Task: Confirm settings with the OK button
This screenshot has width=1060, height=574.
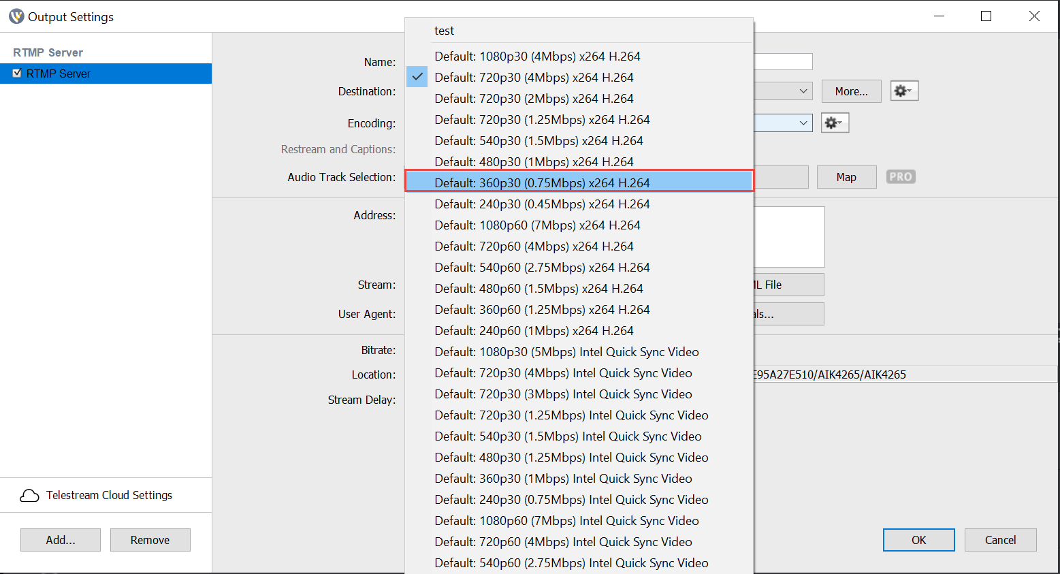Action: [918, 539]
